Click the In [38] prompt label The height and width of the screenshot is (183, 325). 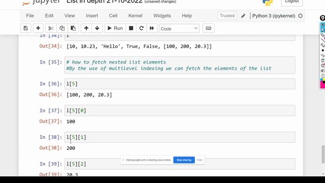coord(51,137)
